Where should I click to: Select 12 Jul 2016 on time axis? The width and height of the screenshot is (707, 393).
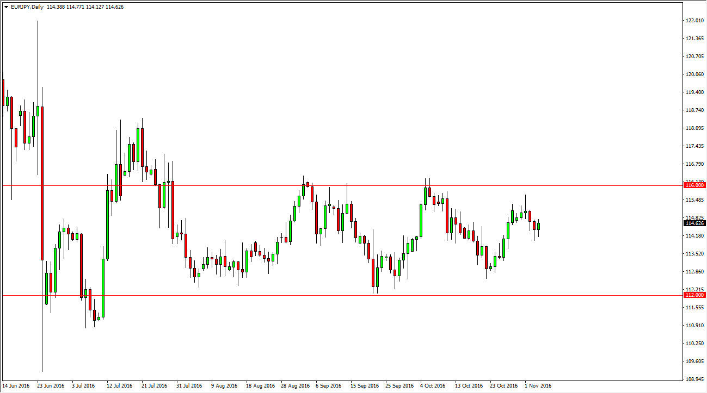[x=120, y=386]
